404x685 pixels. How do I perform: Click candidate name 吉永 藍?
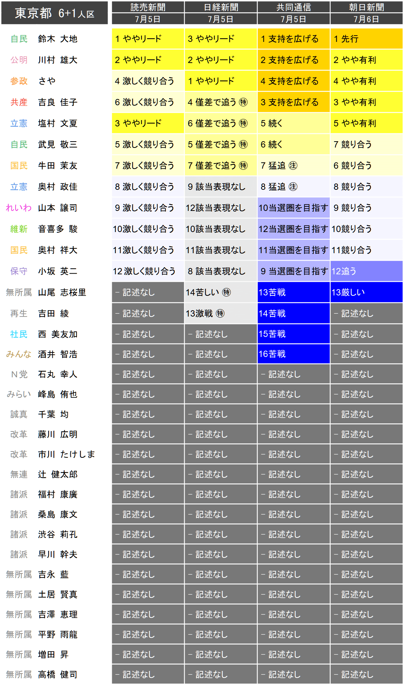pyautogui.click(x=53, y=575)
